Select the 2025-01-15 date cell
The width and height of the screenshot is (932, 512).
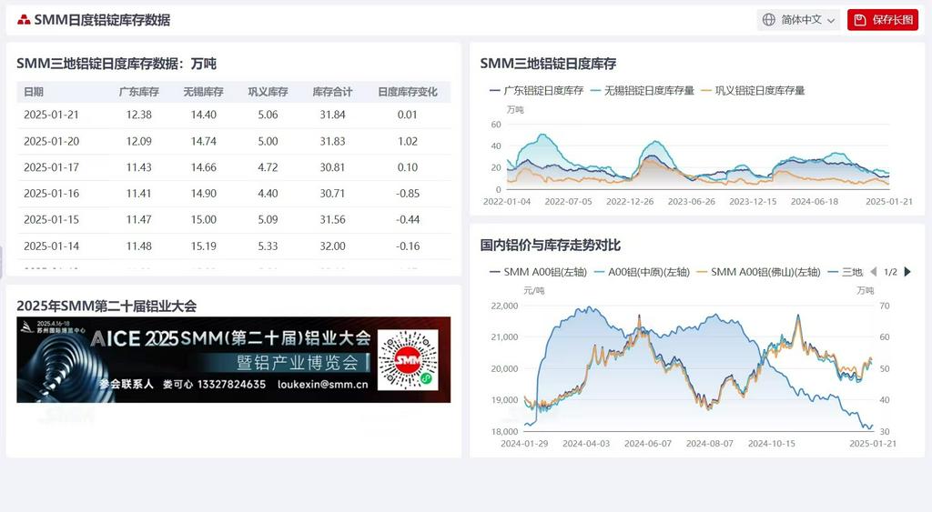tap(51, 220)
